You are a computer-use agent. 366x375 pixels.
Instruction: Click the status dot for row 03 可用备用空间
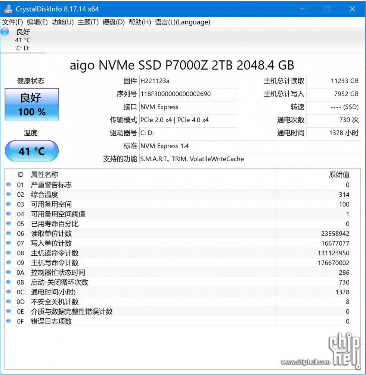tap(8, 204)
